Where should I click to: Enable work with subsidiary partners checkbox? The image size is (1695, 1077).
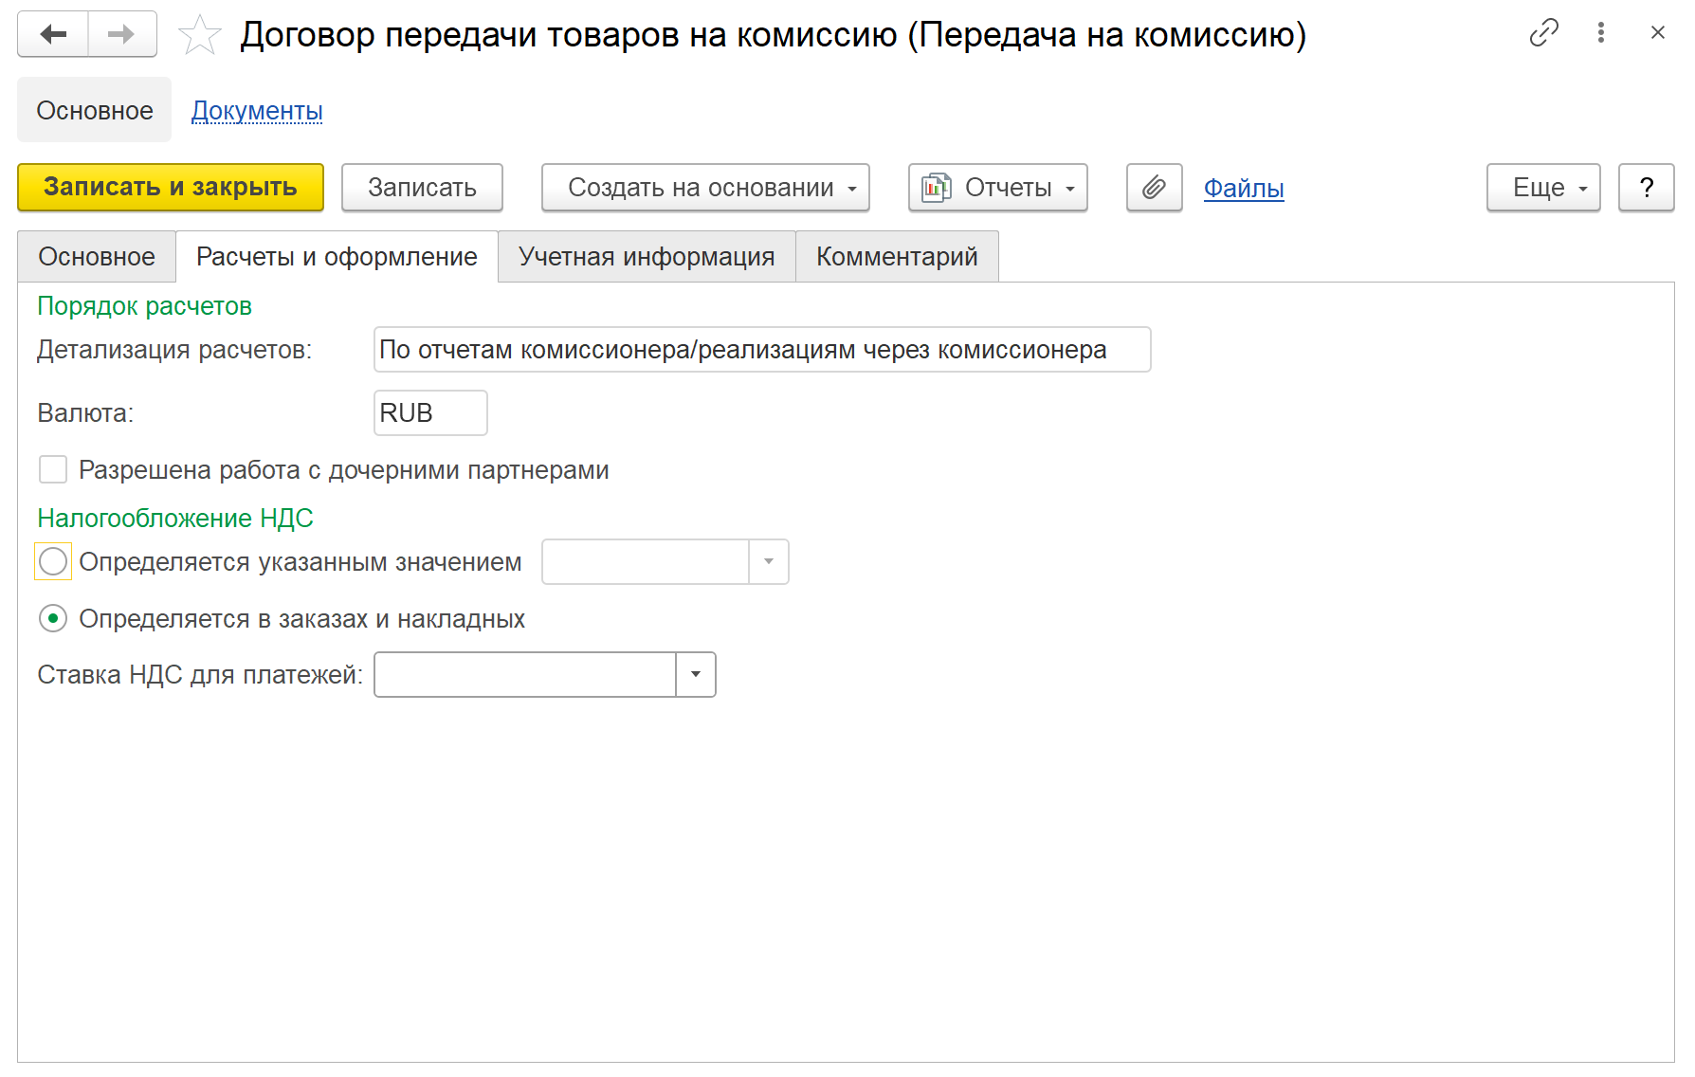(53, 470)
